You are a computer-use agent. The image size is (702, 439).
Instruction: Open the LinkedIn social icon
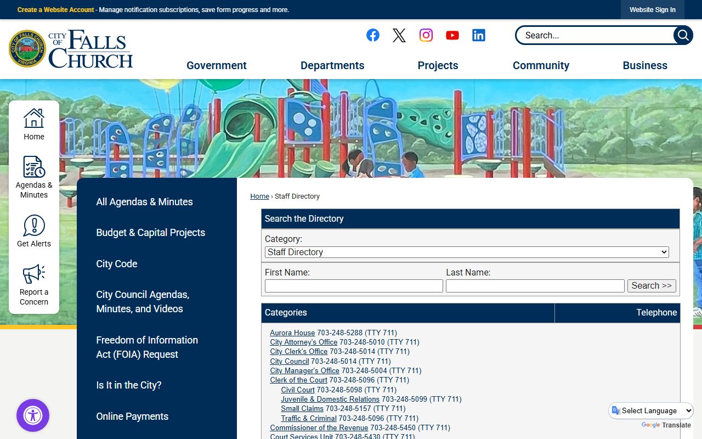pyautogui.click(x=479, y=35)
